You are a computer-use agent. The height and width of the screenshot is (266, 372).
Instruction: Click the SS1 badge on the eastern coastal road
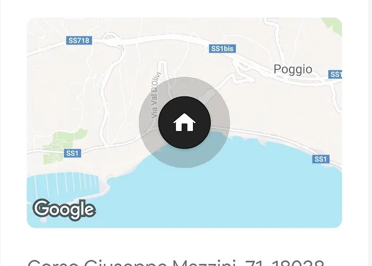(321, 159)
